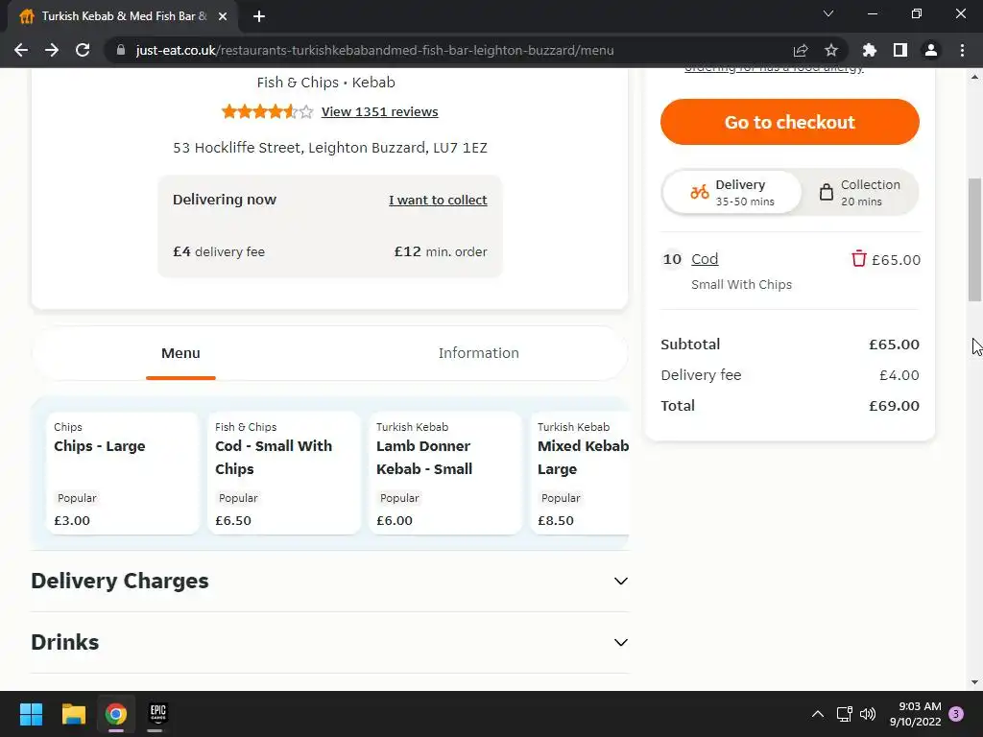Share this page from the address bar
The height and width of the screenshot is (737, 983).
(801, 50)
